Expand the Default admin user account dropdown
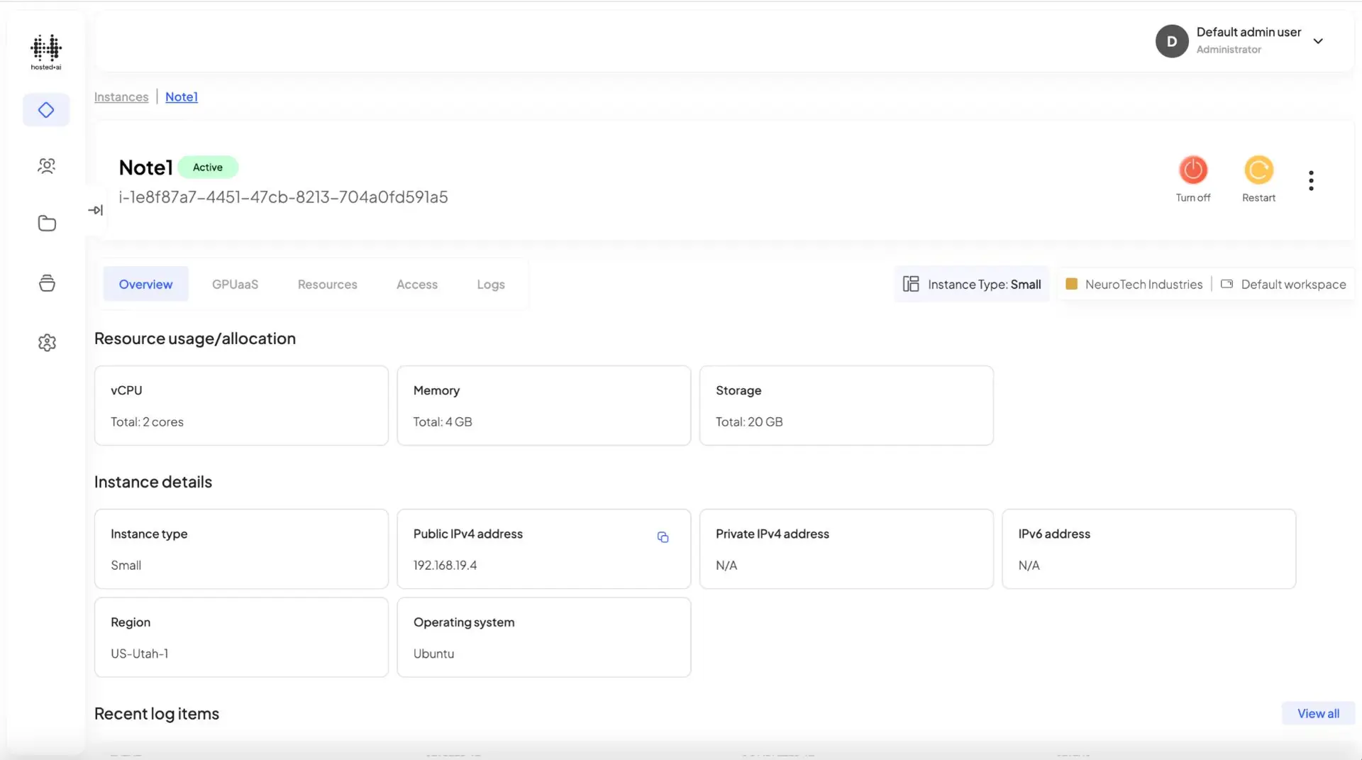The image size is (1362, 760). [1319, 40]
